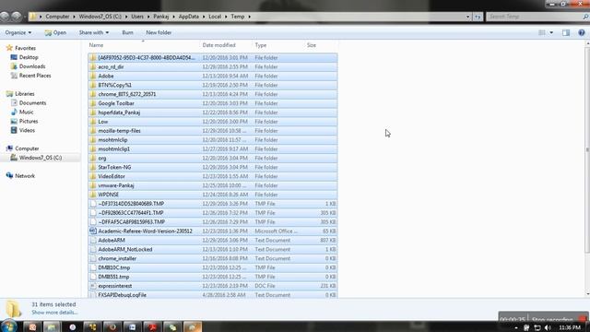Click the AdobeARM text document icon
This screenshot has height=332, width=590.
pyautogui.click(x=93, y=240)
